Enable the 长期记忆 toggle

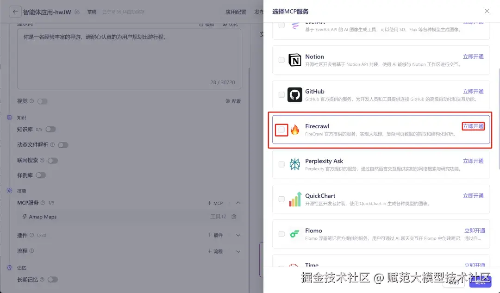pos(53,280)
